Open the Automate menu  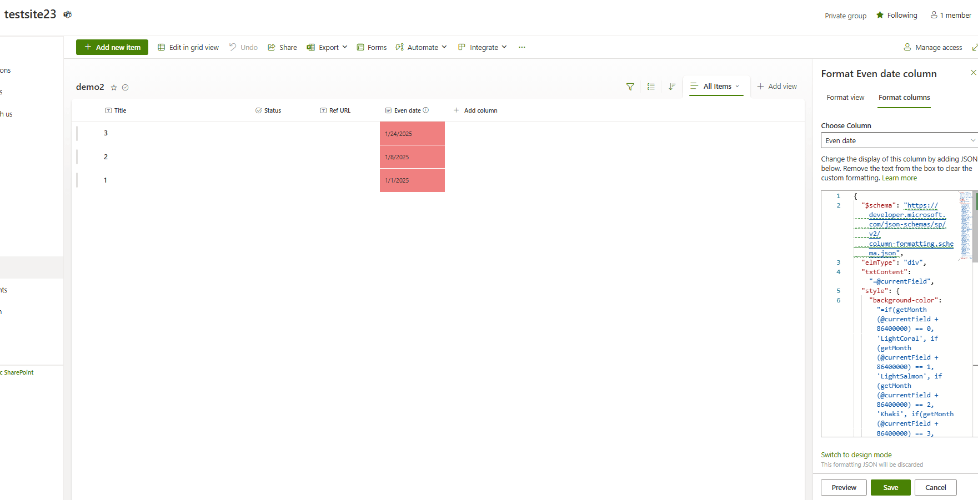click(x=421, y=47)
